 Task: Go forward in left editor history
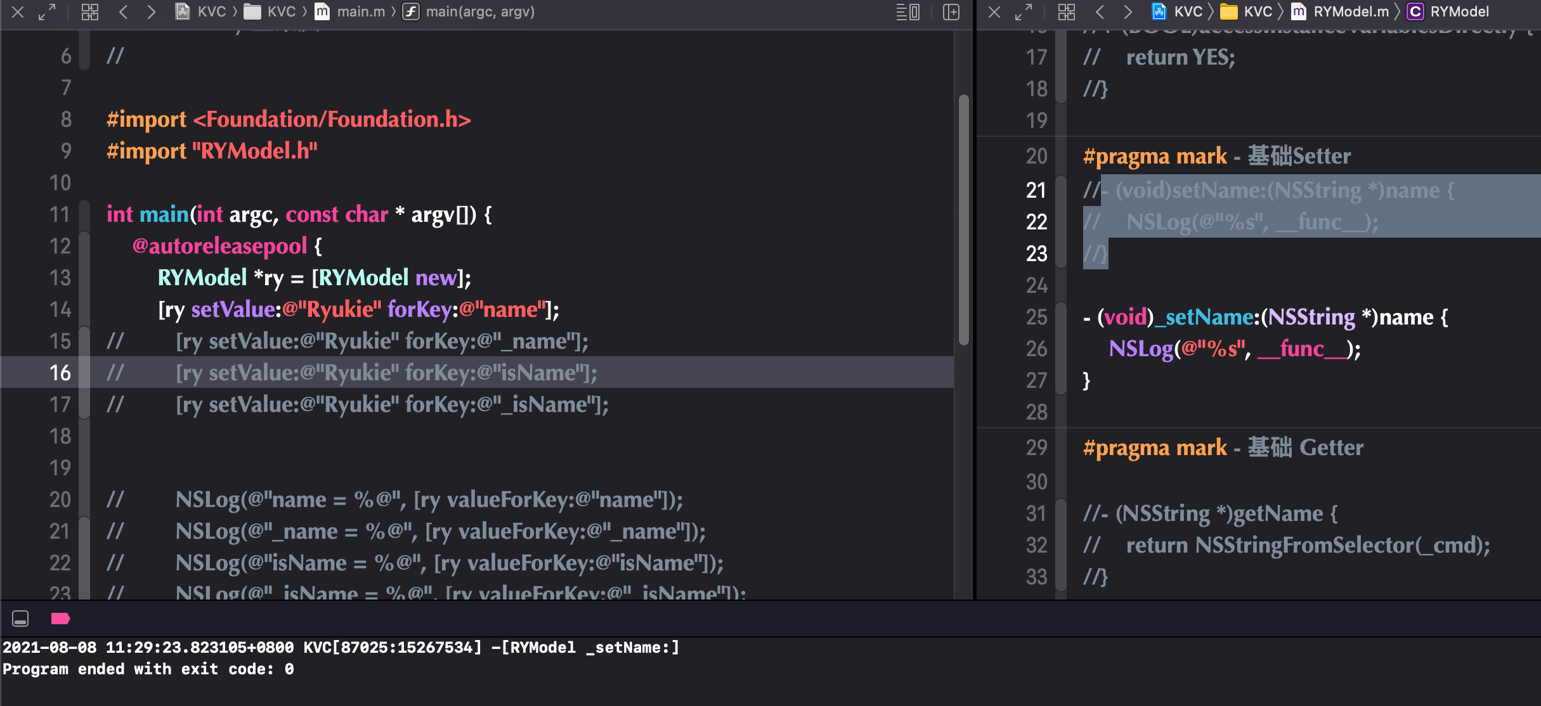[x=151, y=12]
